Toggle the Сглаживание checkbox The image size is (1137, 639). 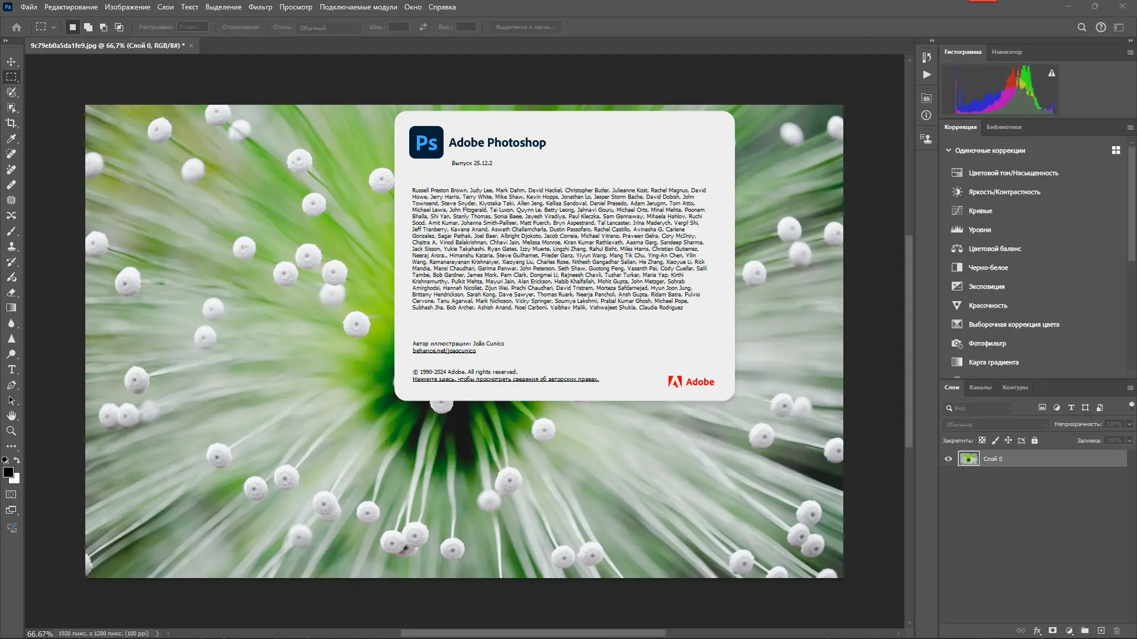point(217,27)
